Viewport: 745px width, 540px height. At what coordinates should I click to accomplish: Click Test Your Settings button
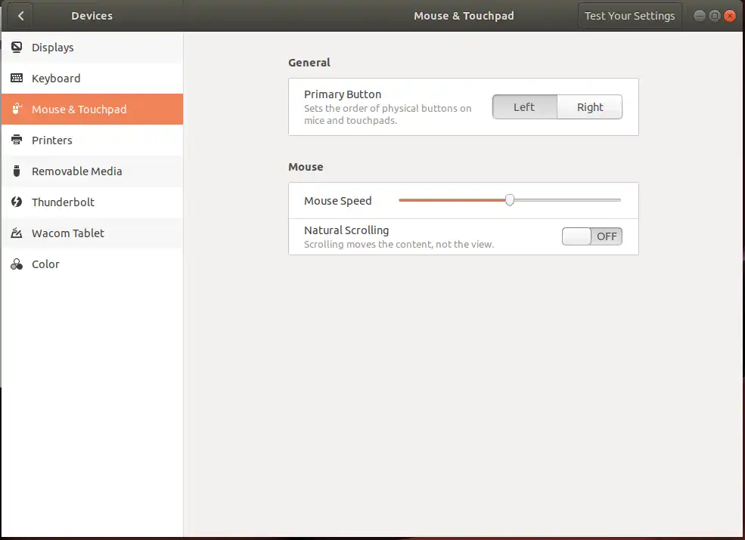tap(629, 16)
